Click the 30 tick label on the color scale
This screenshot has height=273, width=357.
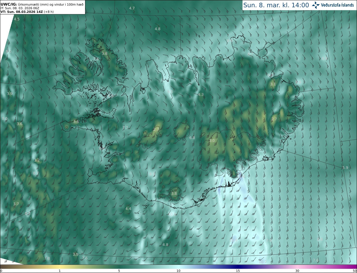pyautogui.click(x=297, y=271)
